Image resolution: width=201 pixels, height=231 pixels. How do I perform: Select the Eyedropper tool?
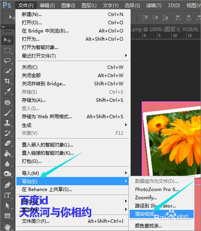click(7, 91)
